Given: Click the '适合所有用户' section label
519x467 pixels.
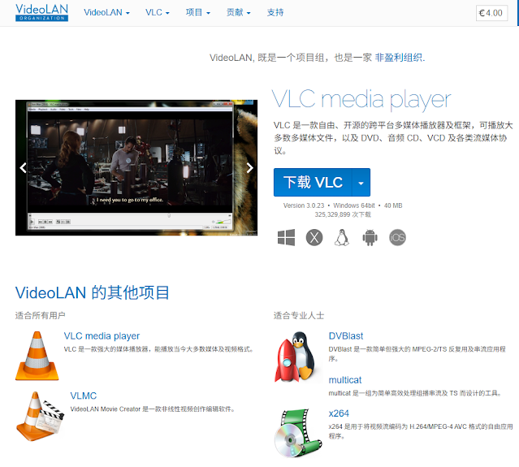Looking at the screenshot, I should (x=40, y=315).
